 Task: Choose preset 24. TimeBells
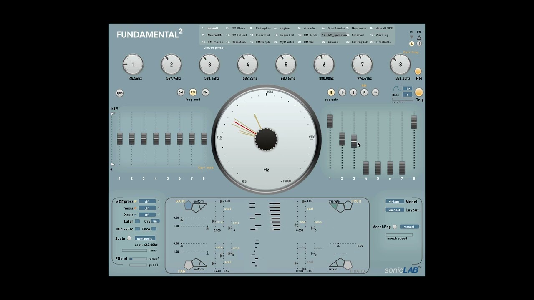click(380, 42)
